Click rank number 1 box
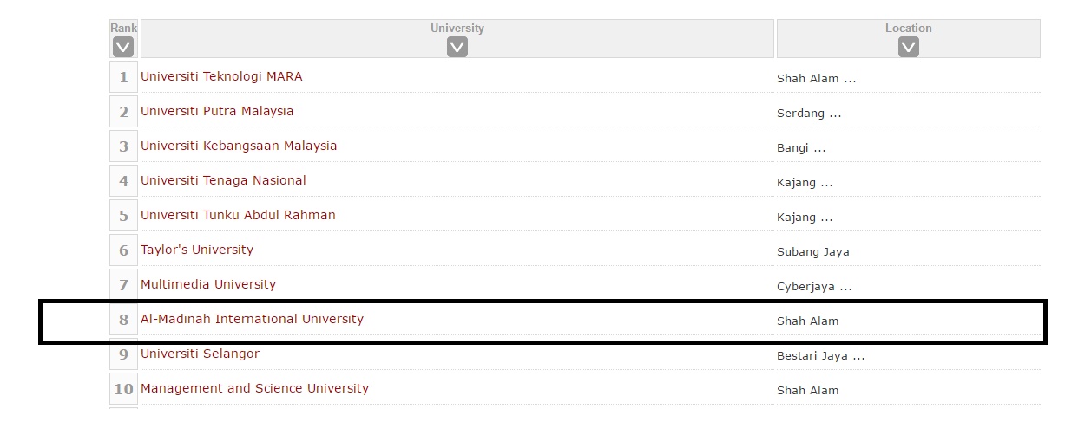The image size is (1065, 435). tap(123, 77)
